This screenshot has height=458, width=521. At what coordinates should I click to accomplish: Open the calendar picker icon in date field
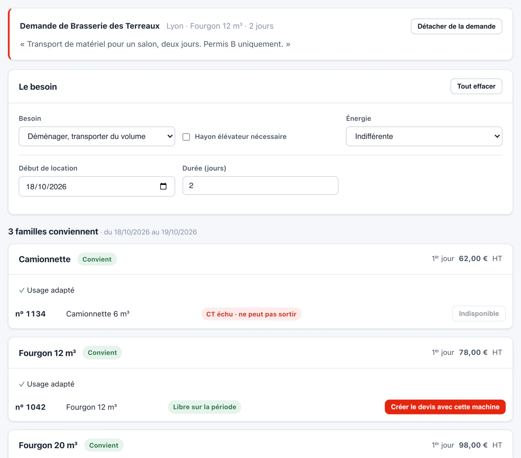coord(163,186)
